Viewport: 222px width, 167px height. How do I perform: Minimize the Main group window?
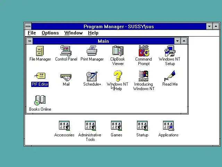click(x=177, y=41)
